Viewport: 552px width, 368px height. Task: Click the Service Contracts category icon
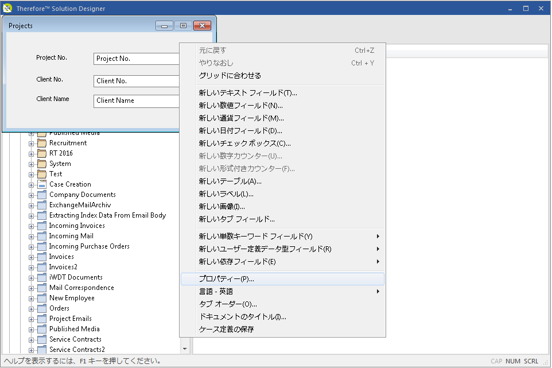tap(42, 339)
